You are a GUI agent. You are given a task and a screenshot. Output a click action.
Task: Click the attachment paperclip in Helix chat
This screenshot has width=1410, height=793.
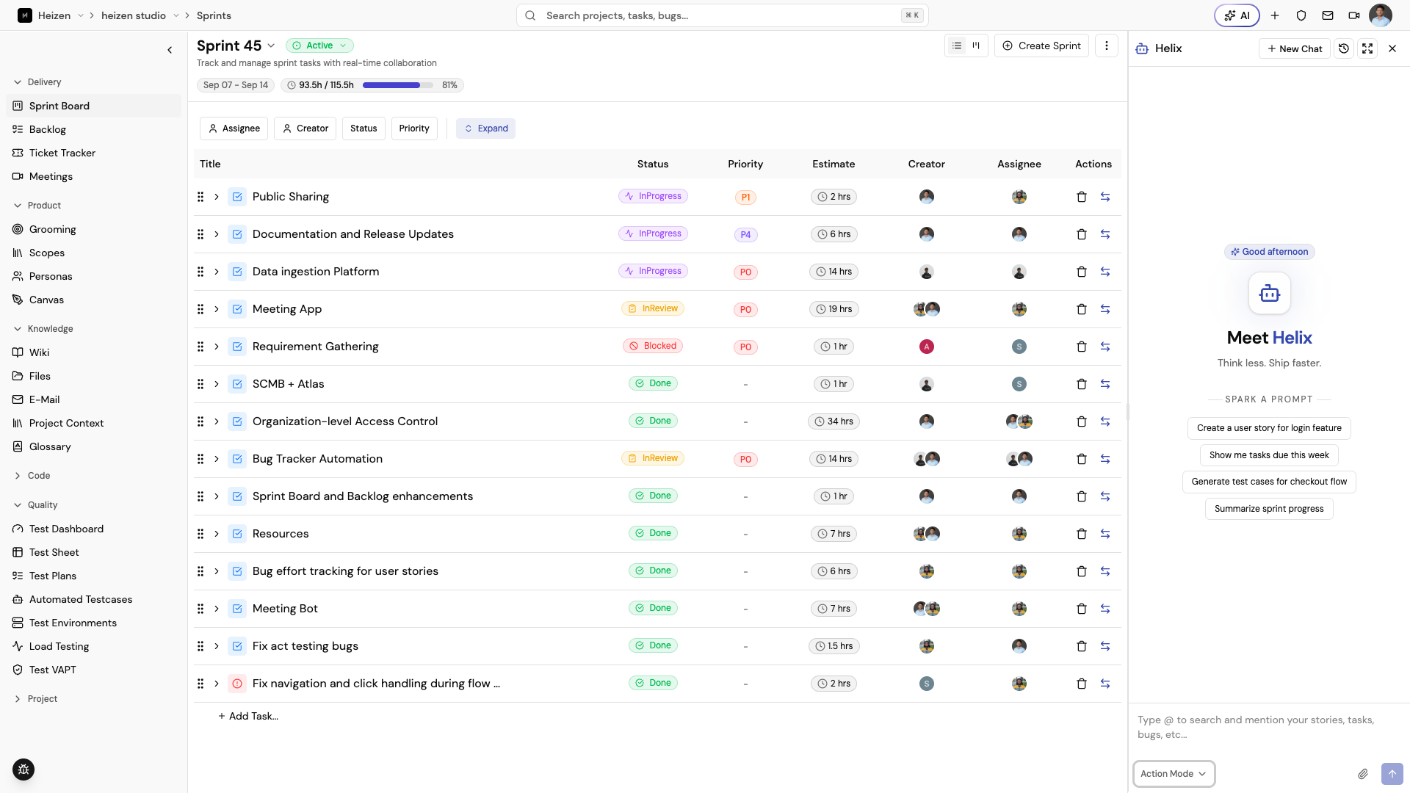tap(1363, 774)
